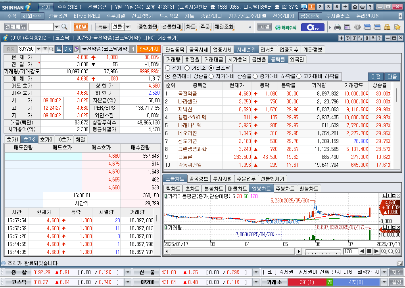
Task: Click the auto-fit A magnifier below the chart
Action: (x=398, y=251)
